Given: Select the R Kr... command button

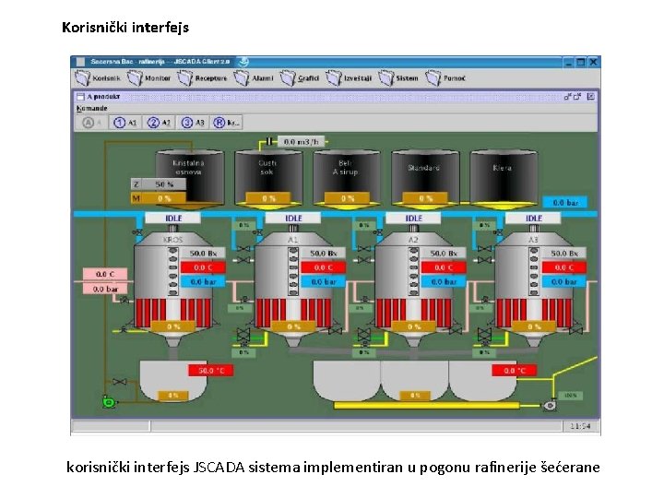Looking at the screenshot, I should point(226,123).
